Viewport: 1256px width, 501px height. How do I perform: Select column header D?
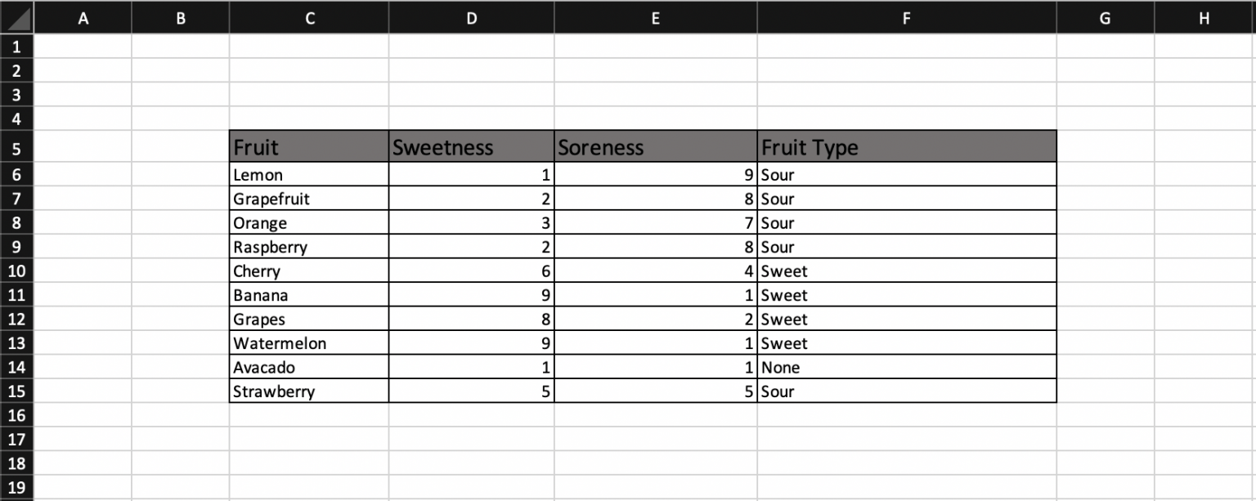(471, 17)
